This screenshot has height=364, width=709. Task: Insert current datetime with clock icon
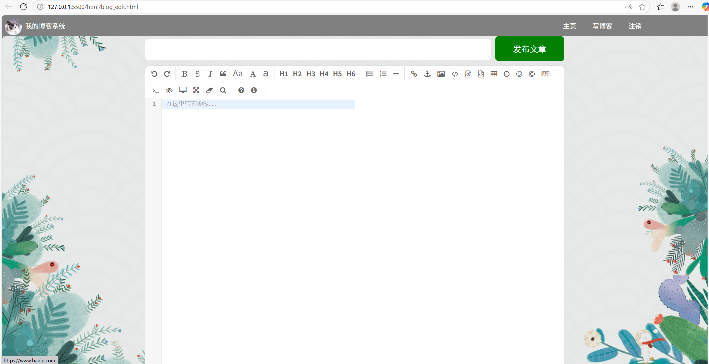coord(507,74)
